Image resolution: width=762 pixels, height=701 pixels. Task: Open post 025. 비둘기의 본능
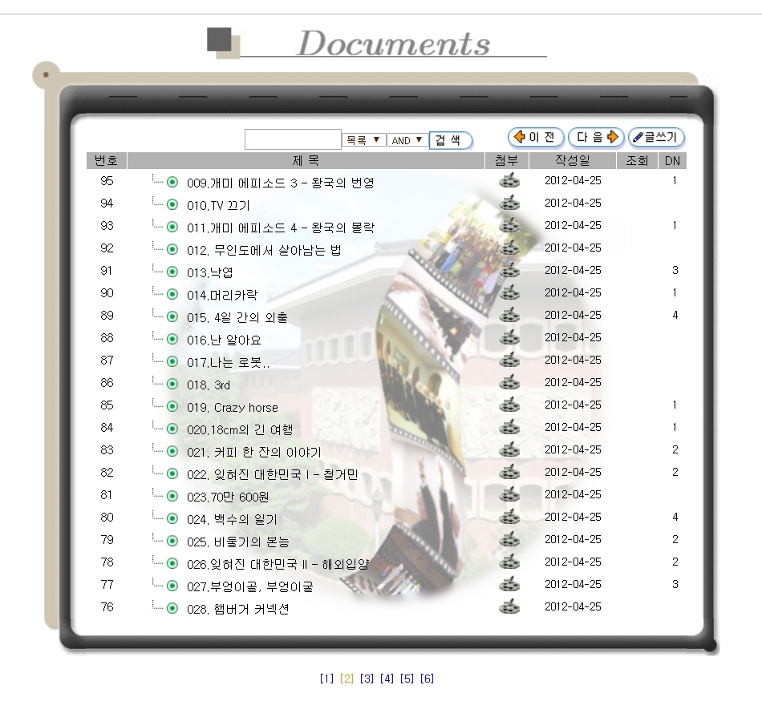click(238, 542)
